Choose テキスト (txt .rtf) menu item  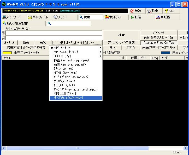tap(76, 69)
